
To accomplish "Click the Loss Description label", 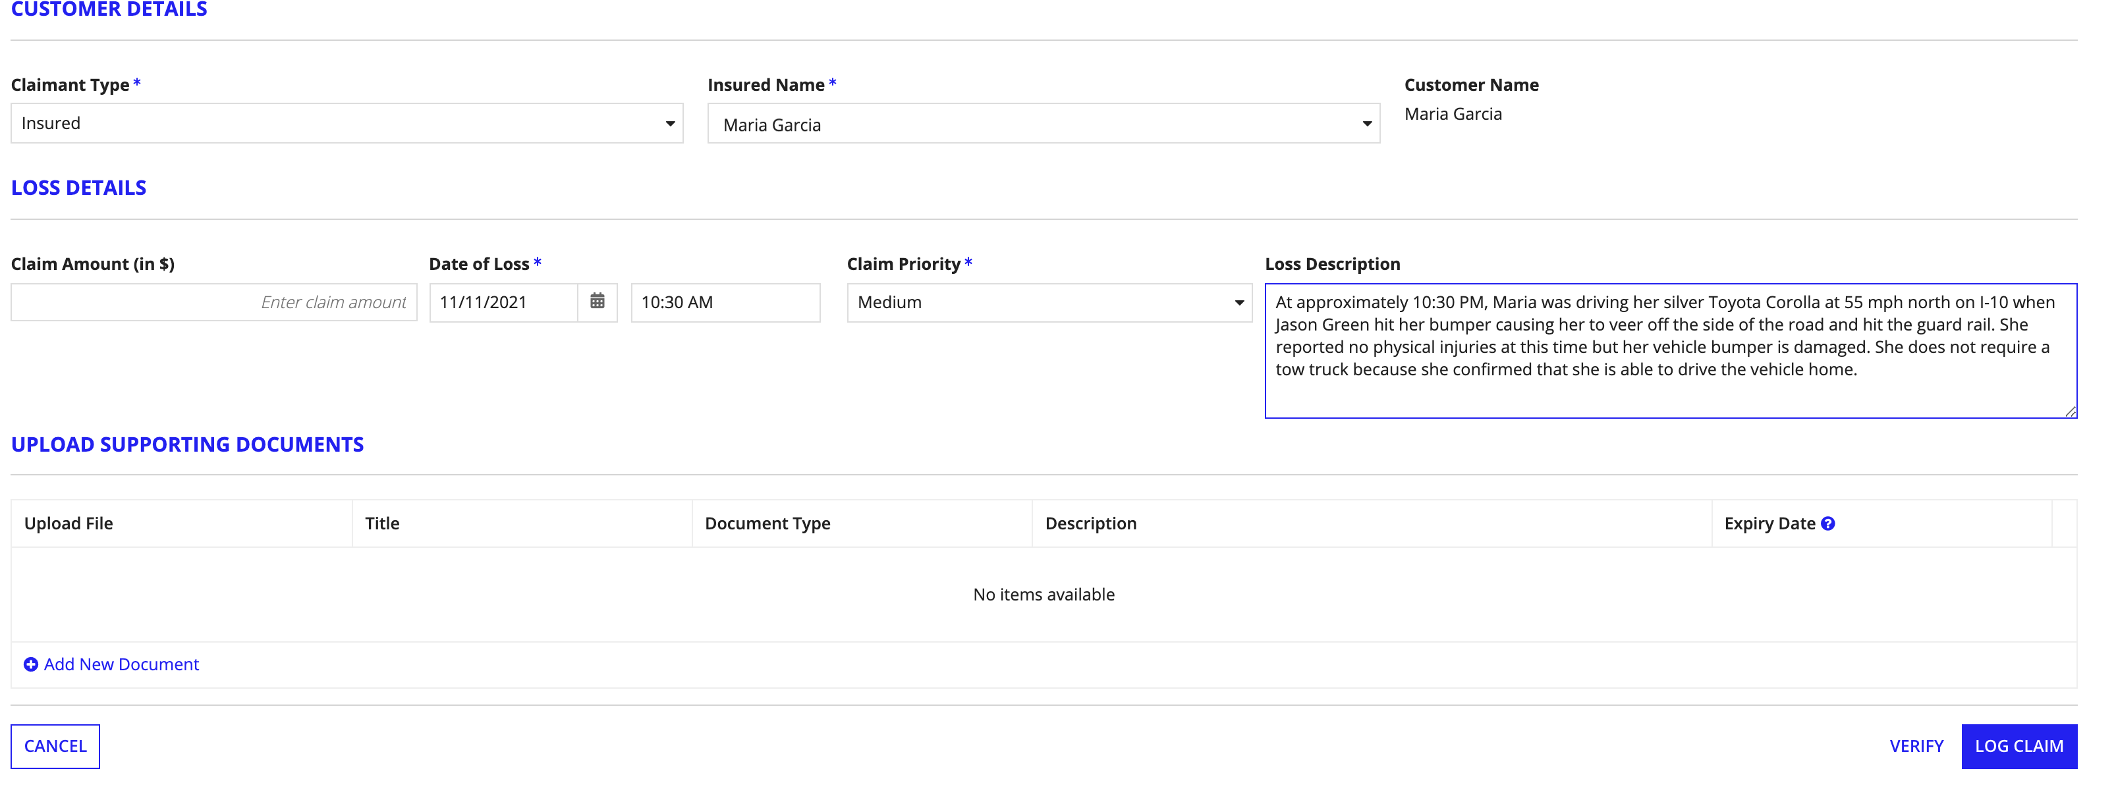I will click(1332, 263).
